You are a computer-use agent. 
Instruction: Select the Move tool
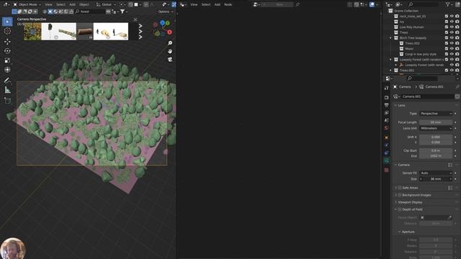pos(7,42)
